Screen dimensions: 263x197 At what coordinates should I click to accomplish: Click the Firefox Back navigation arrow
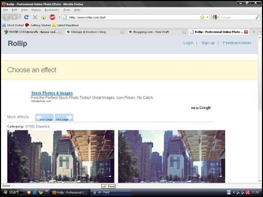pyautogui.click(x=7, y=17)
